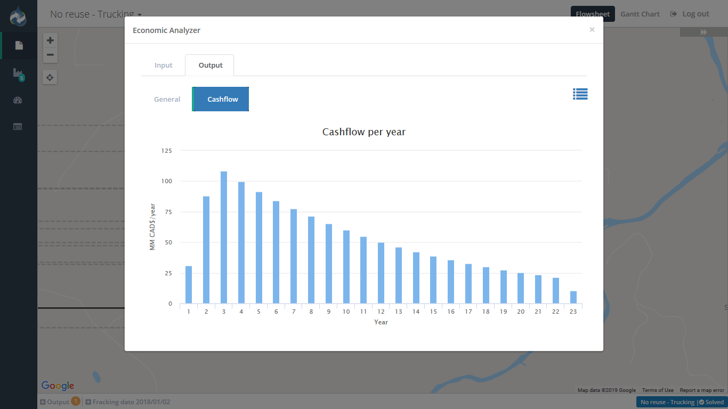
Task: Show the General output view
Action: (x=167, y=99)
